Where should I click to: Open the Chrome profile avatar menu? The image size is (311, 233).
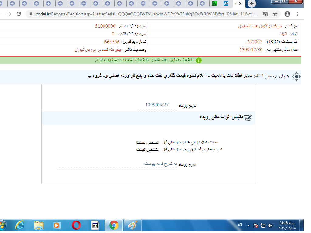point(287,14)
